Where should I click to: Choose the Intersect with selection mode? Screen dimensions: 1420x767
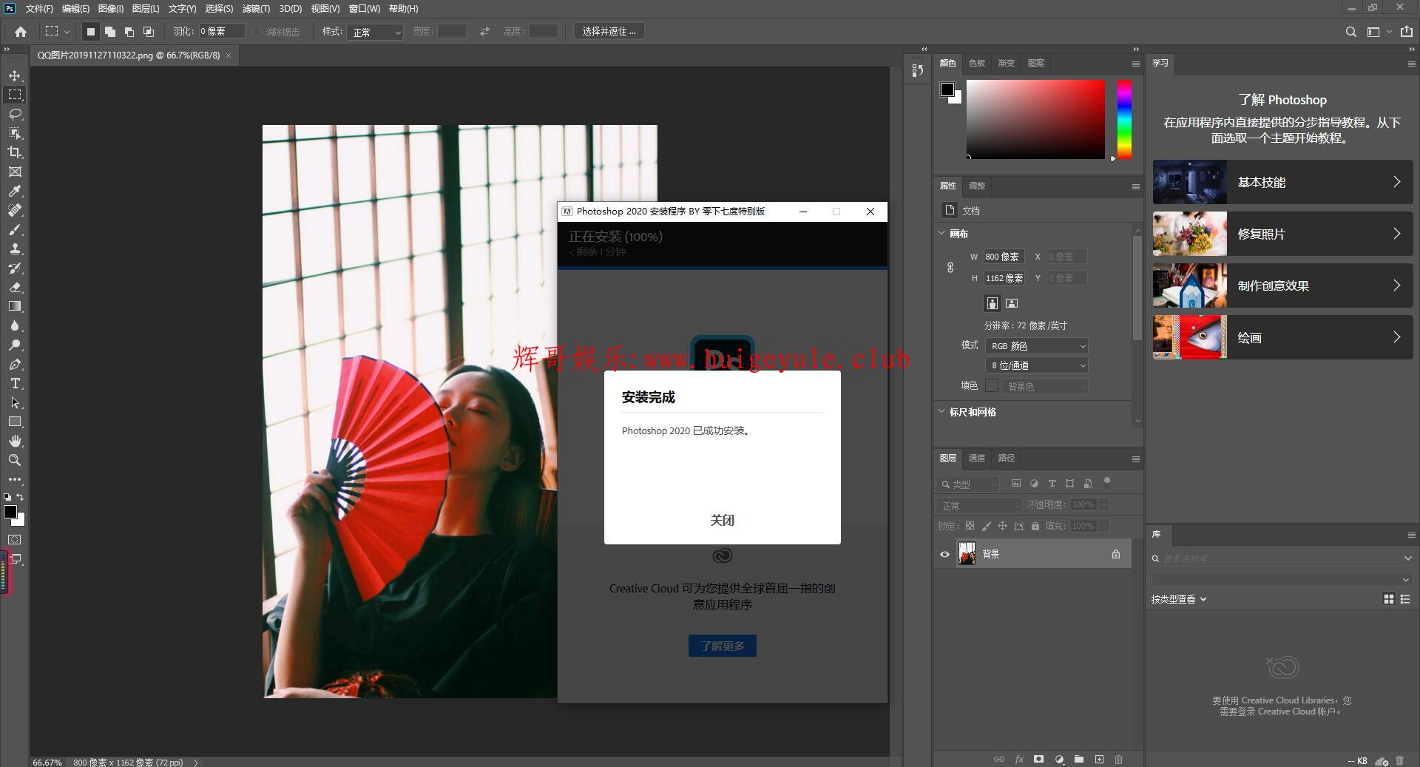148,32
